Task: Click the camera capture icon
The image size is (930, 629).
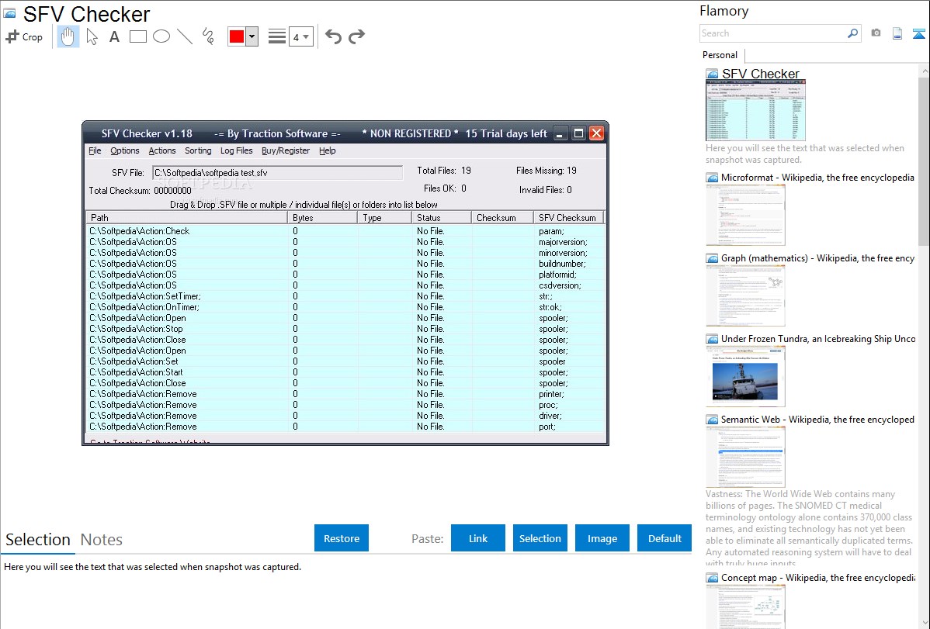Action: pos(876,33)
